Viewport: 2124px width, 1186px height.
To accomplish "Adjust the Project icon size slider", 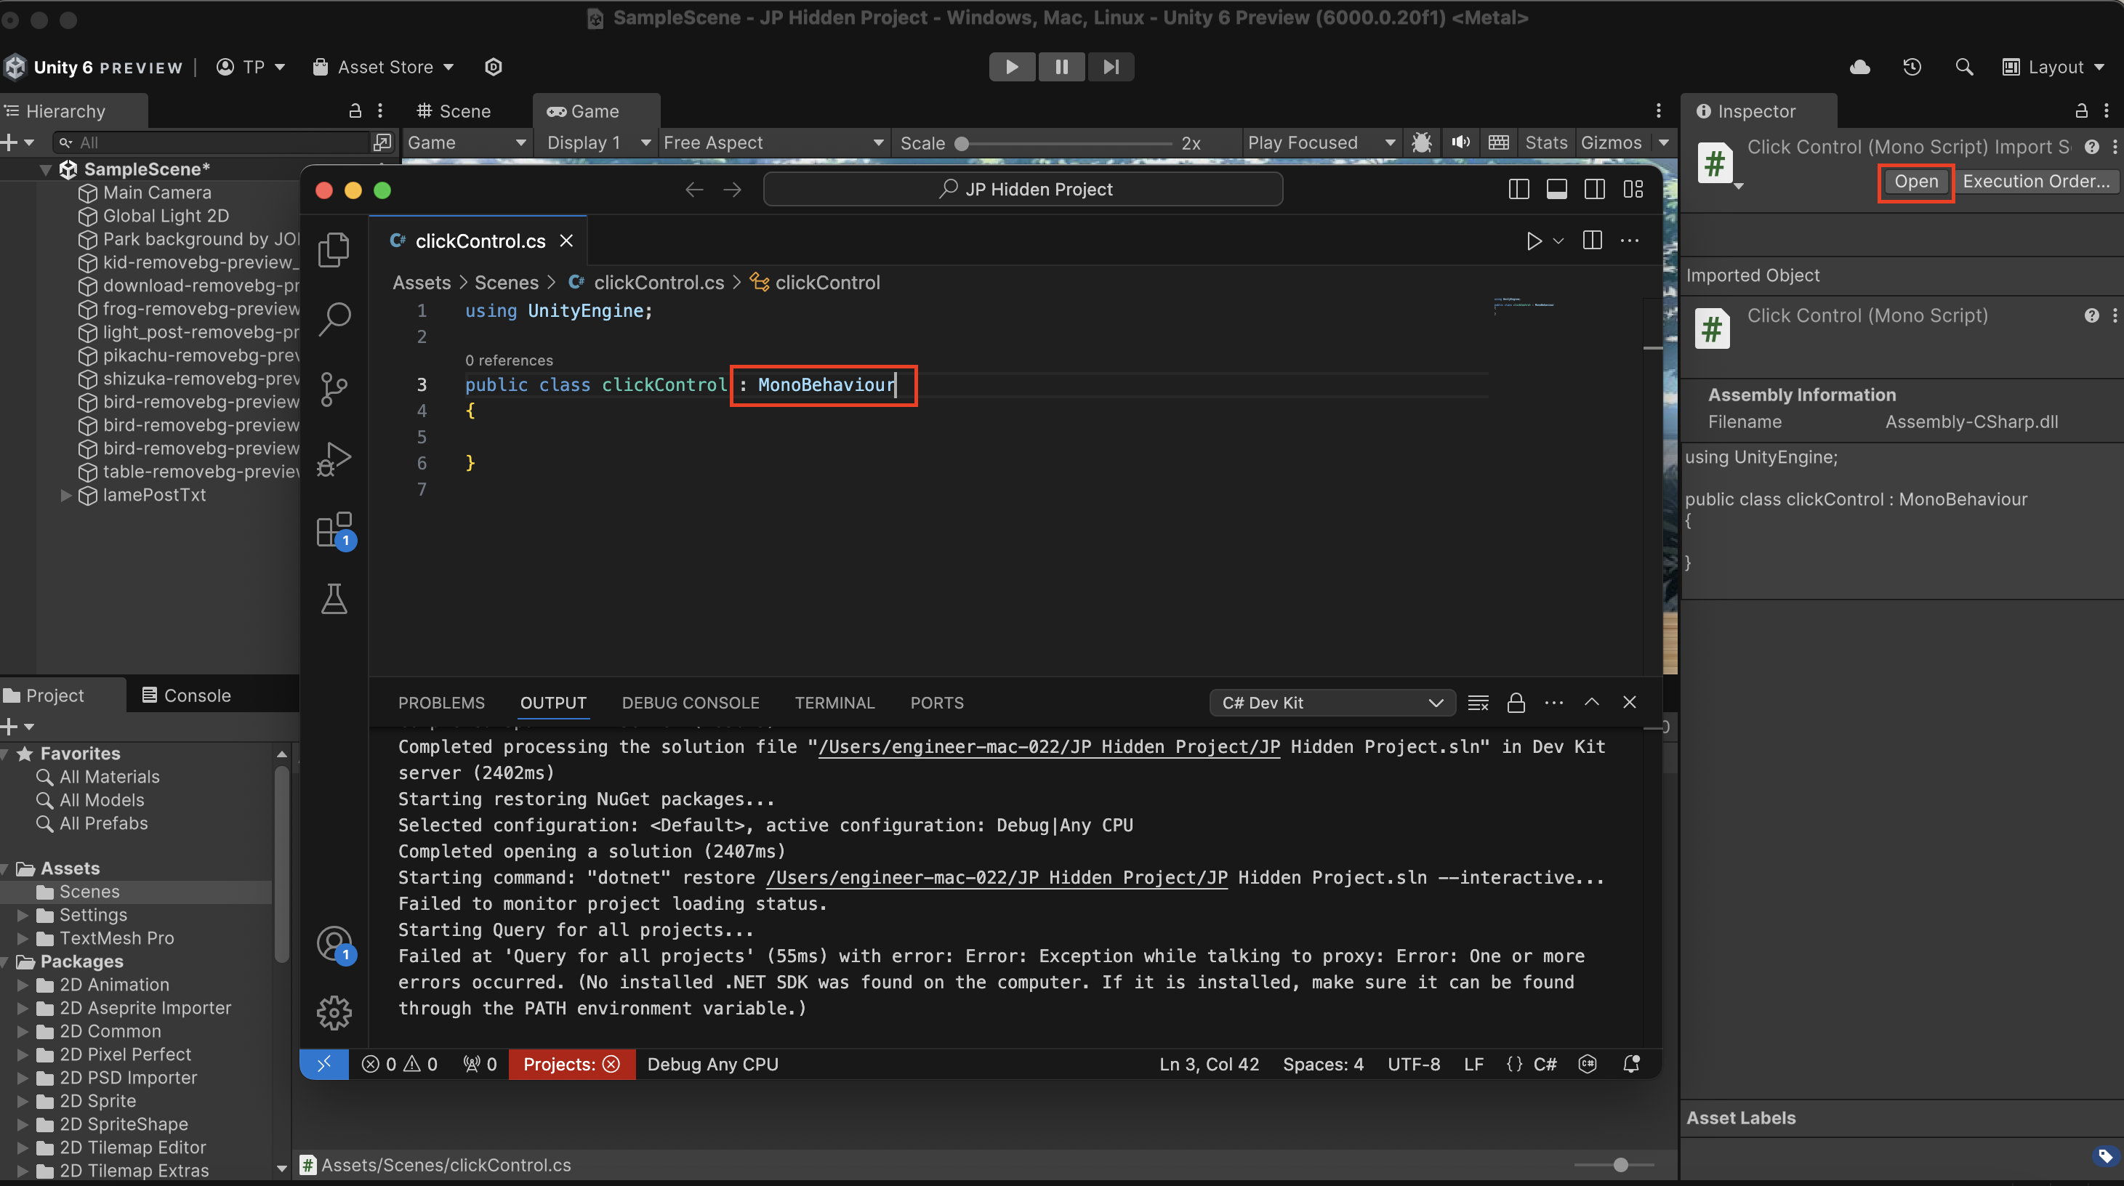I will 1614,1165.
